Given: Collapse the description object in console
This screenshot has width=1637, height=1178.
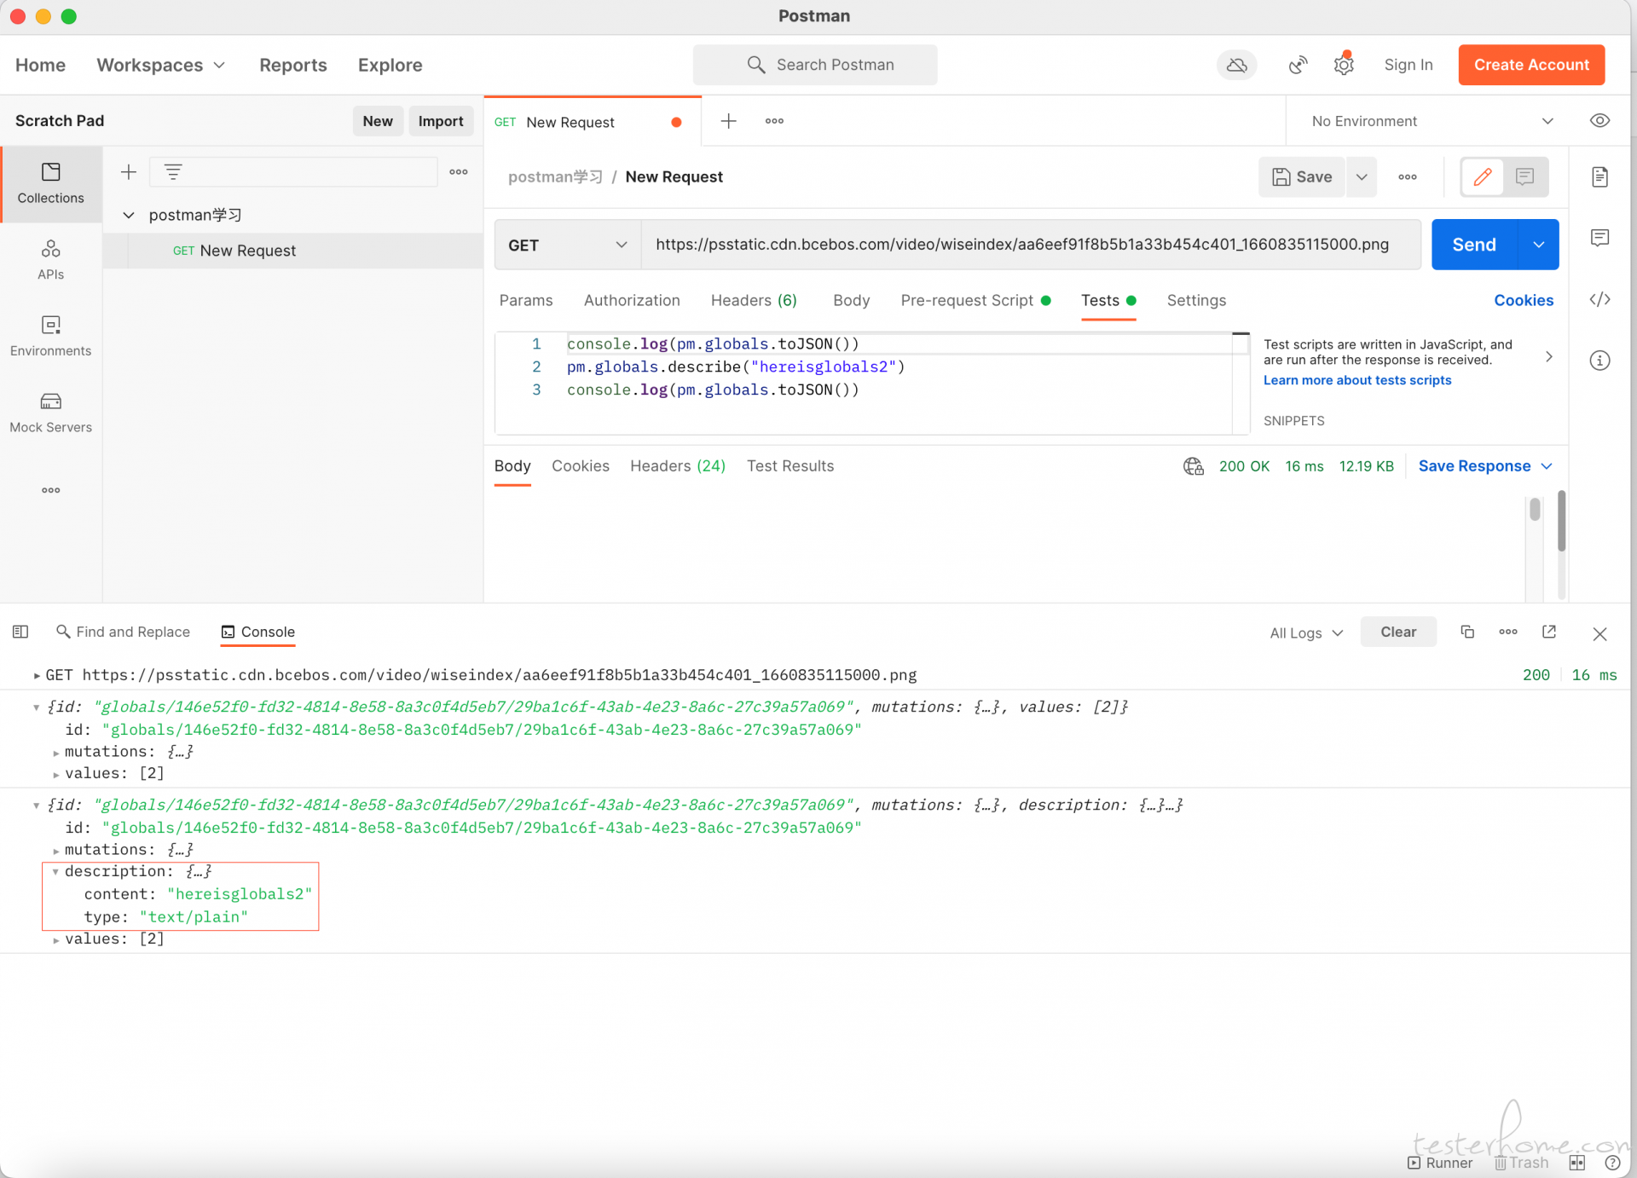Looking at the screenshot, I should click(x=55, y=871).
